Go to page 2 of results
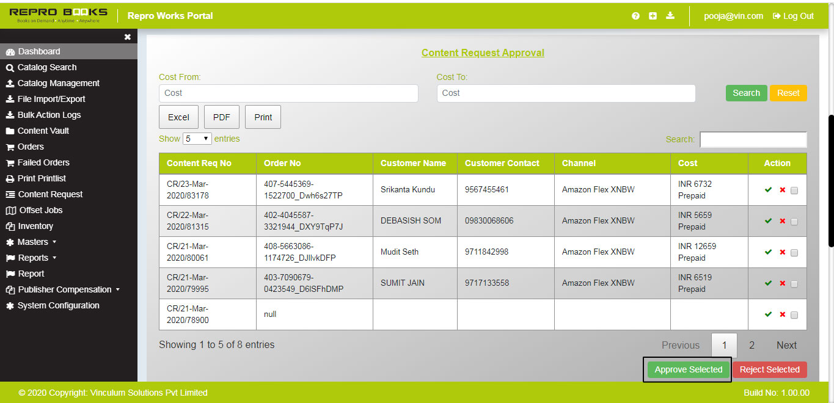Screen dimensions: 834x403 pyautogui.click(x=752, y=345)
